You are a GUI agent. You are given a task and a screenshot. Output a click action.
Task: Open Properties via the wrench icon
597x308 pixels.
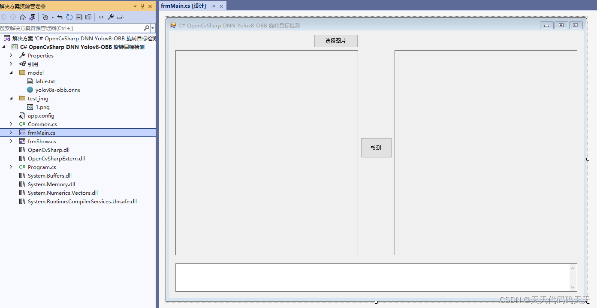[110, 17]
